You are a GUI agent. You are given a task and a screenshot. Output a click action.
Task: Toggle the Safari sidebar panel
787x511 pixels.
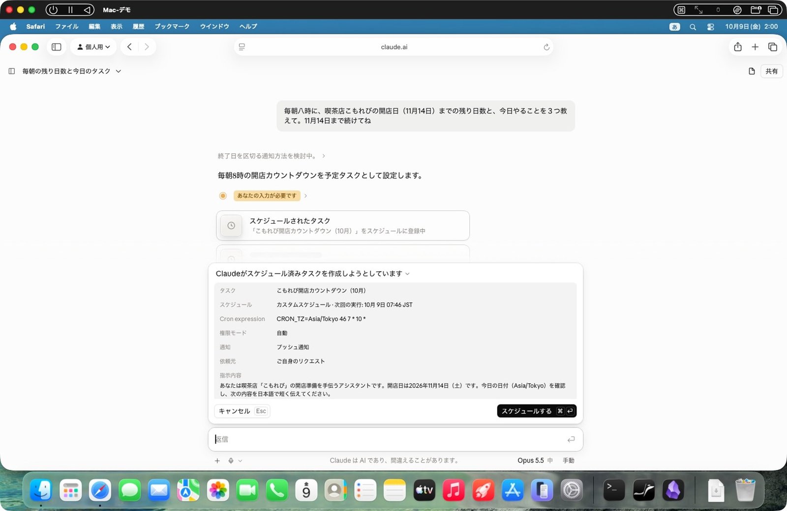coord(57,47)
